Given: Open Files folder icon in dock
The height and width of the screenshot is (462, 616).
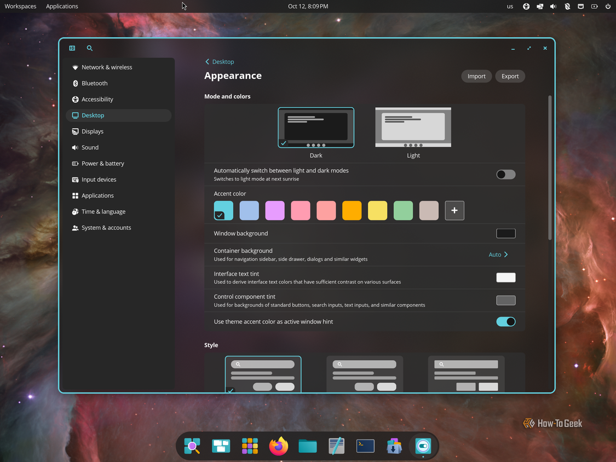Looking at the screenshot, I should (x=308, y=446).
